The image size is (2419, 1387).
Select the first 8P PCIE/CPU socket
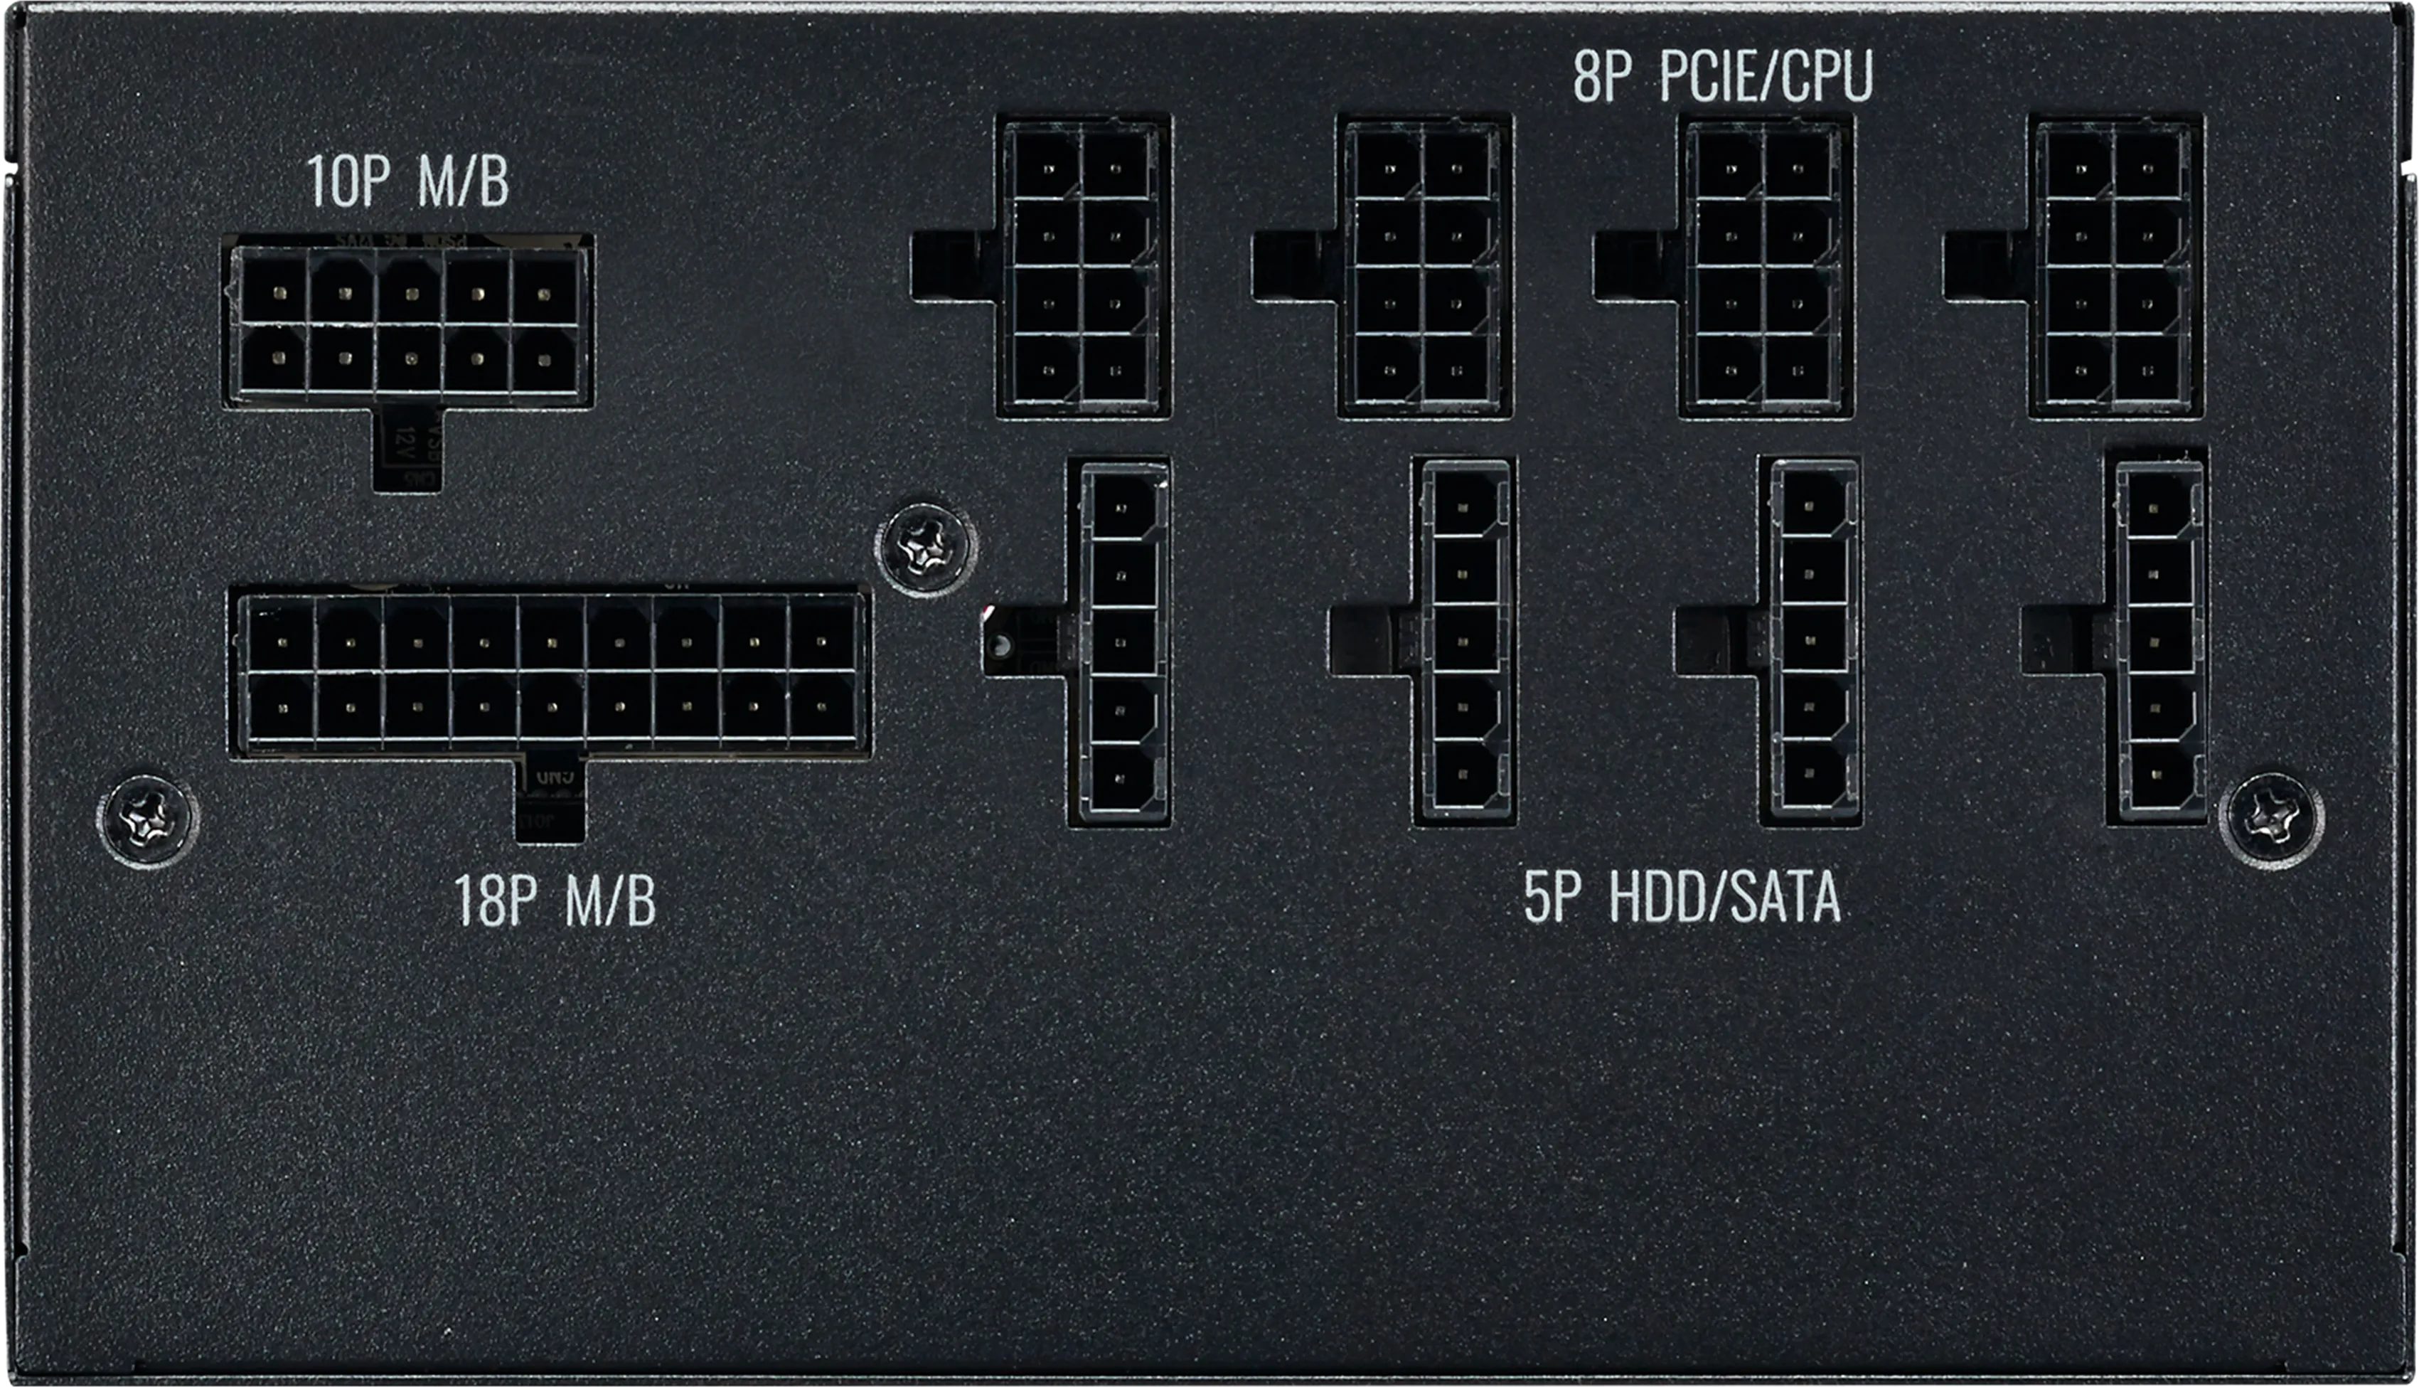pyautogui.click(x=1084, y=267)
